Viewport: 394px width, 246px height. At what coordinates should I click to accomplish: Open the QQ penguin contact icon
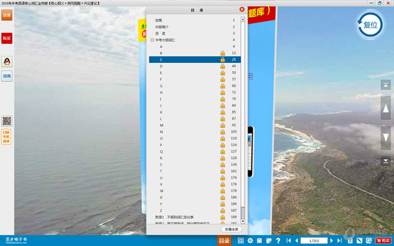(x=7, y=62)
